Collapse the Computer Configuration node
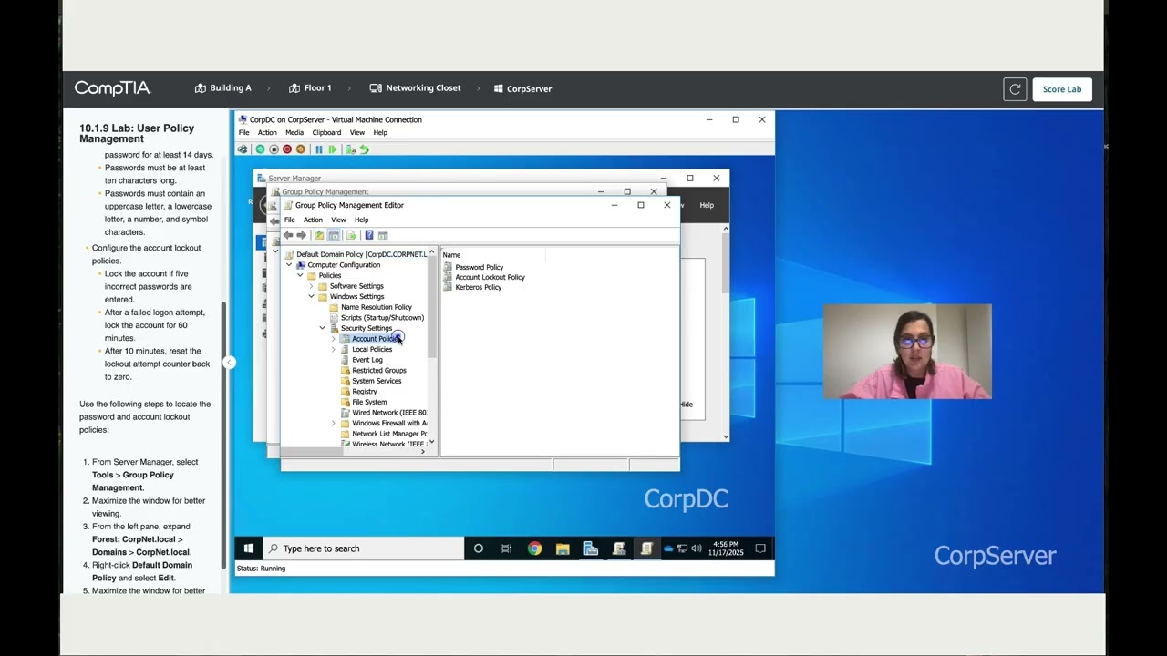The height and width of the screenshot is (656, 1167). coord(289,265)
